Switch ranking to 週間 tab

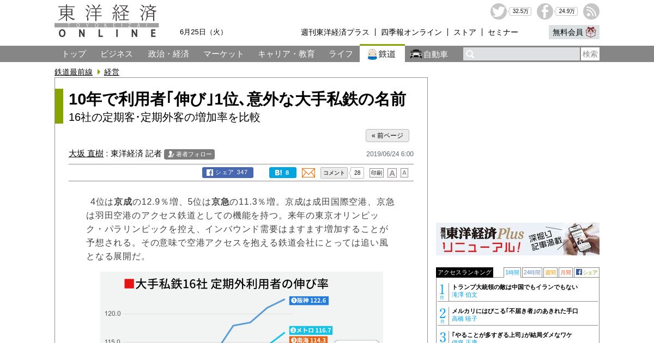(550, 272)
